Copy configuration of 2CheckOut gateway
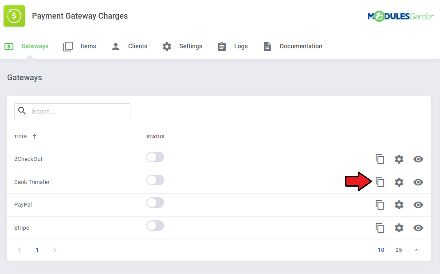The image size is (440, 274). point(380,159)
